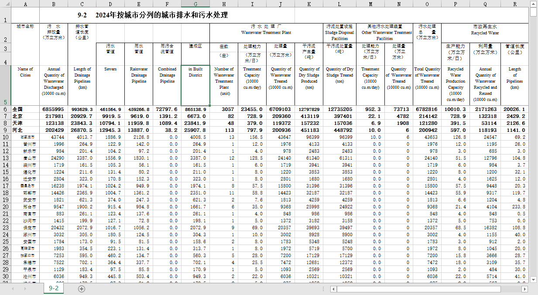Click the horizontal scrollbar right arrow
Image resolution: width=538 pixels, height=295 pixels.
point(524,289)
